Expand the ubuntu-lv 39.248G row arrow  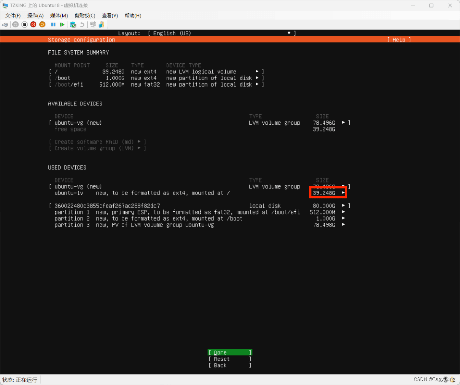[x=343, y=193]
